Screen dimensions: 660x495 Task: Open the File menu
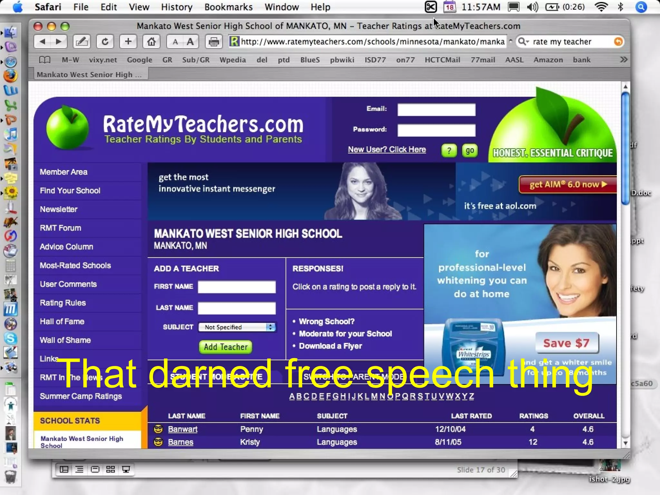81,7
